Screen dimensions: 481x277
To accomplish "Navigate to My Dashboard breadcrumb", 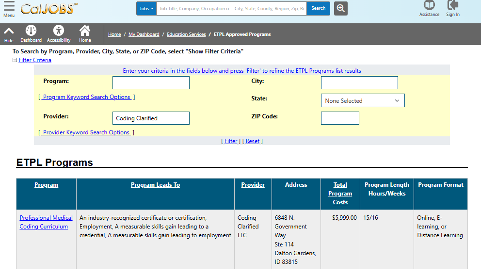I will coord(144,34).
